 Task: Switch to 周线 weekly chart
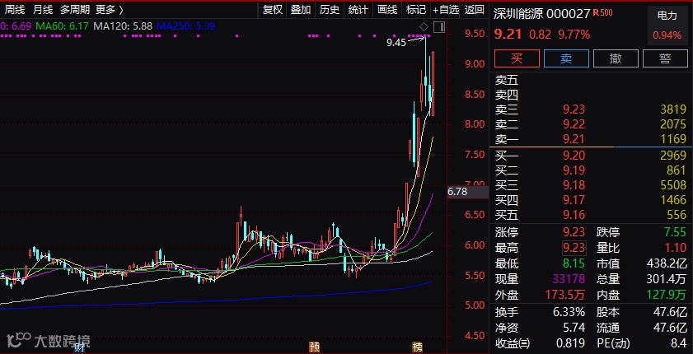pos(15,9)
